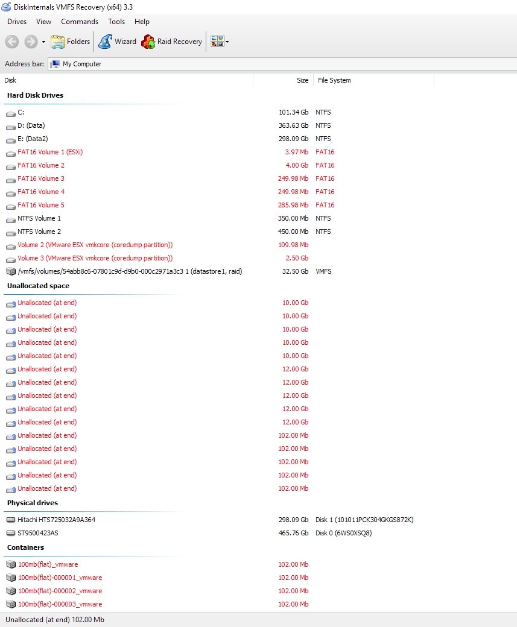The image size is (517, 627).
Task: Open the navigation history dropdown arrow
Action: (x=43, y=42)
